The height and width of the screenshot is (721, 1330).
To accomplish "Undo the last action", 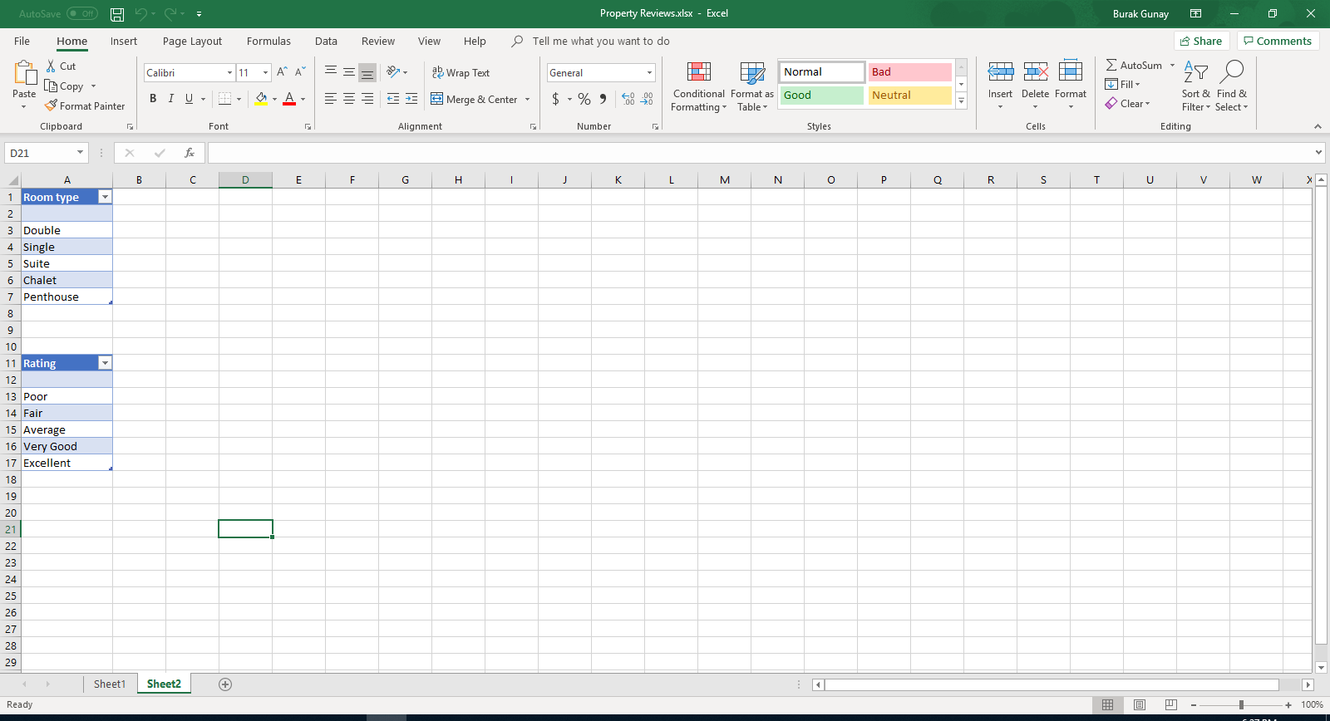I will pos(141,14).
